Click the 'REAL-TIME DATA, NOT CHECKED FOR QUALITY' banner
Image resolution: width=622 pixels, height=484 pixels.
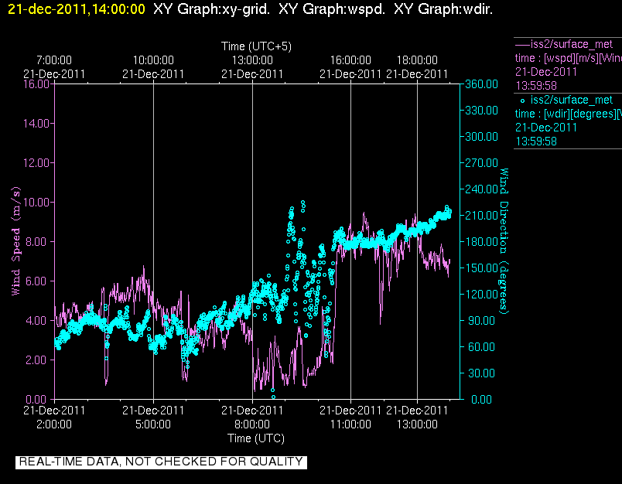[x=161, y=462]
